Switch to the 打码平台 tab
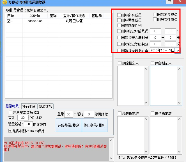 (29, 106)
